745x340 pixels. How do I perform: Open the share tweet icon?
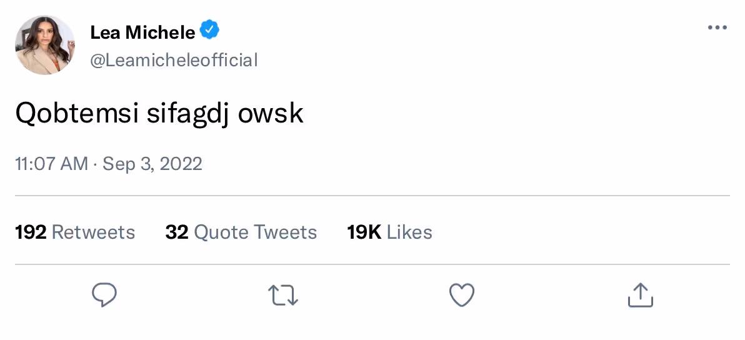[640, 295]
